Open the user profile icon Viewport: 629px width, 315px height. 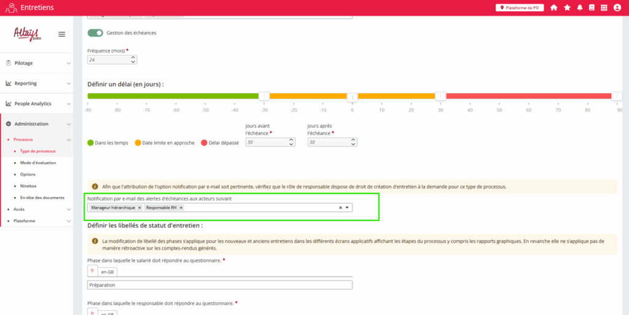(x=617, y=7)
